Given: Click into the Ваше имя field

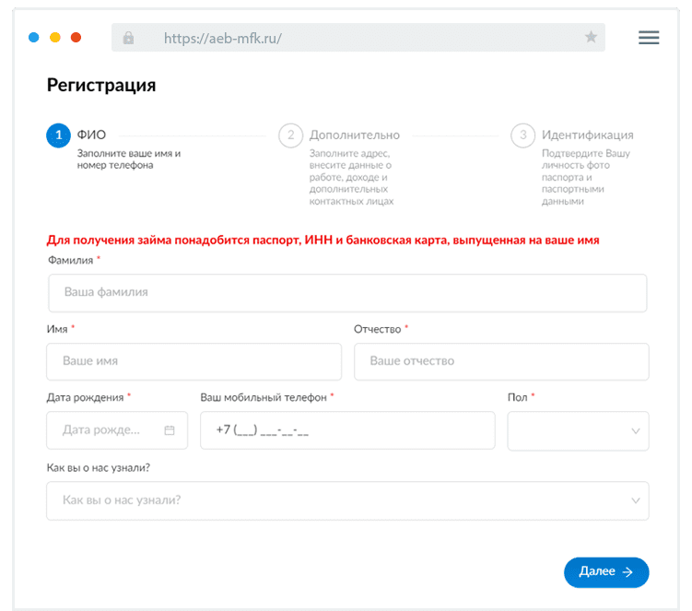Looking at the screenshot, I should click(194, 361).
